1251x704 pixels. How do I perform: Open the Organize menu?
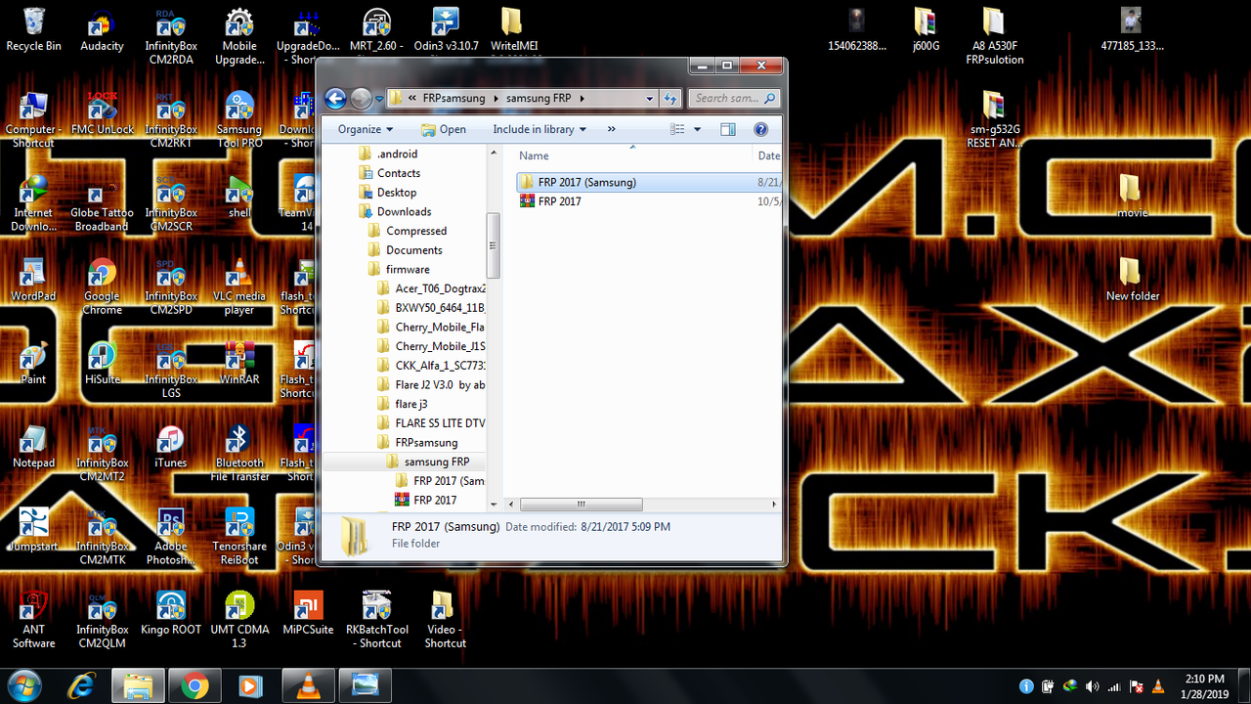pyautogui.click(x=366, y=129)
